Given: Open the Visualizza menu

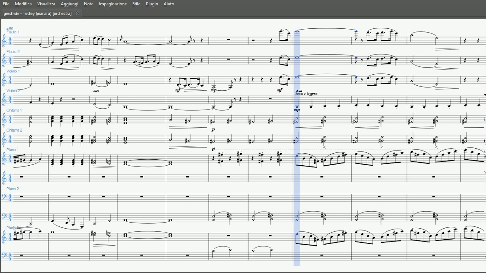Looking at the screenshot, I should (x=46, y=4).
